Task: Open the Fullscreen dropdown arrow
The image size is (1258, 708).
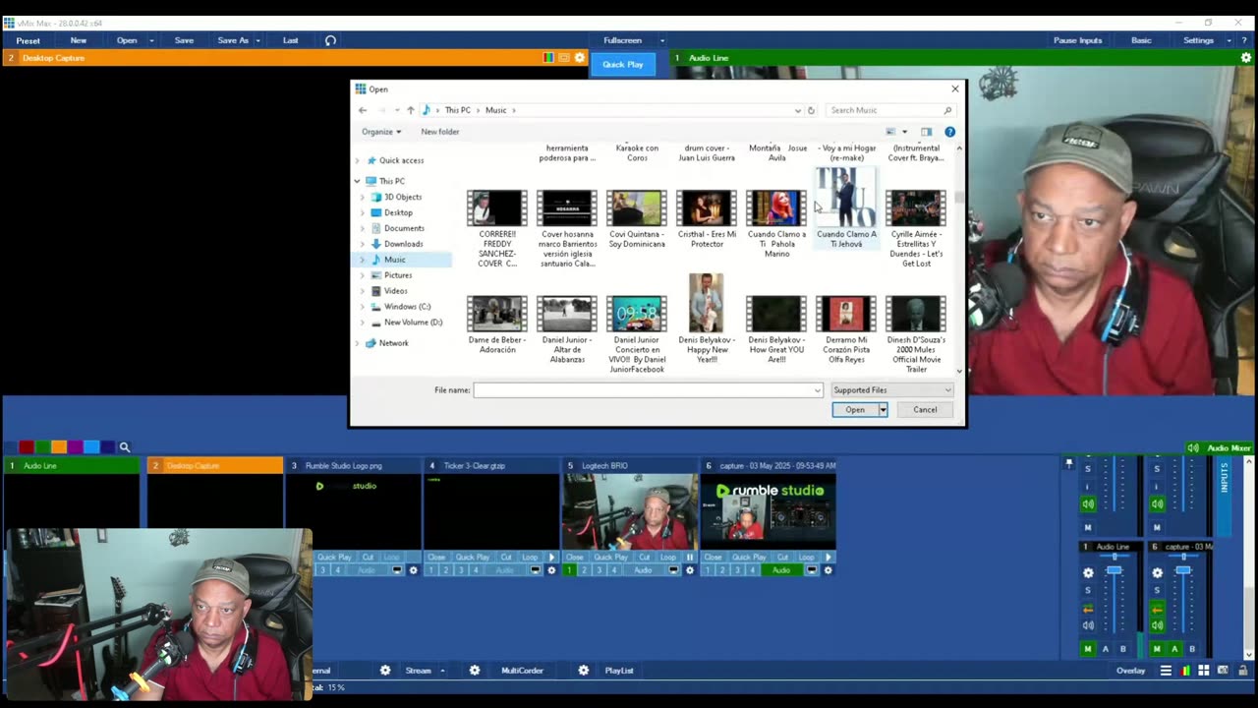Action: tap(662, 40)
